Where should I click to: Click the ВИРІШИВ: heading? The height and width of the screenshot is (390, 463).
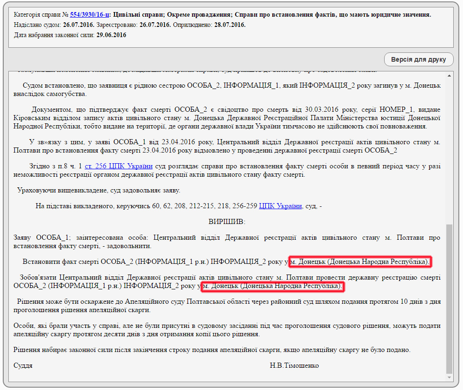pyautogui.click(x=227, y=222)
